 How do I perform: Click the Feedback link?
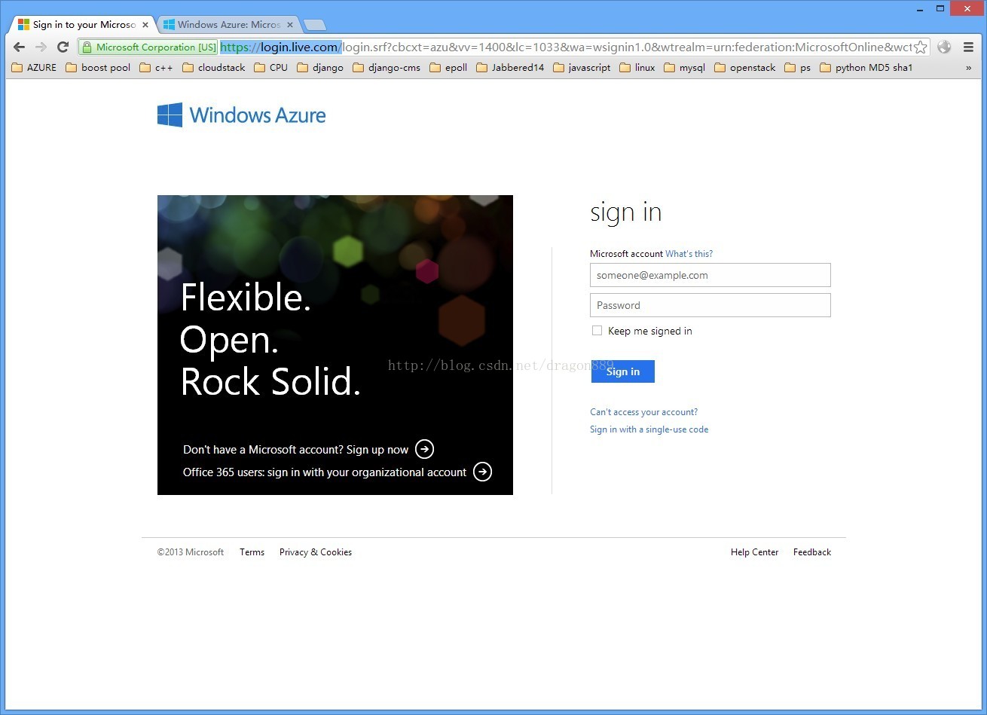tap(812, 552)
